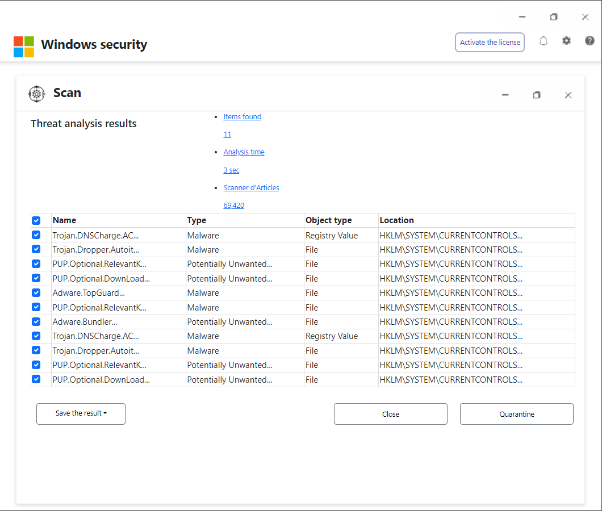Open the Save the result dropdown
602x511 pixels.
point(81,413)
